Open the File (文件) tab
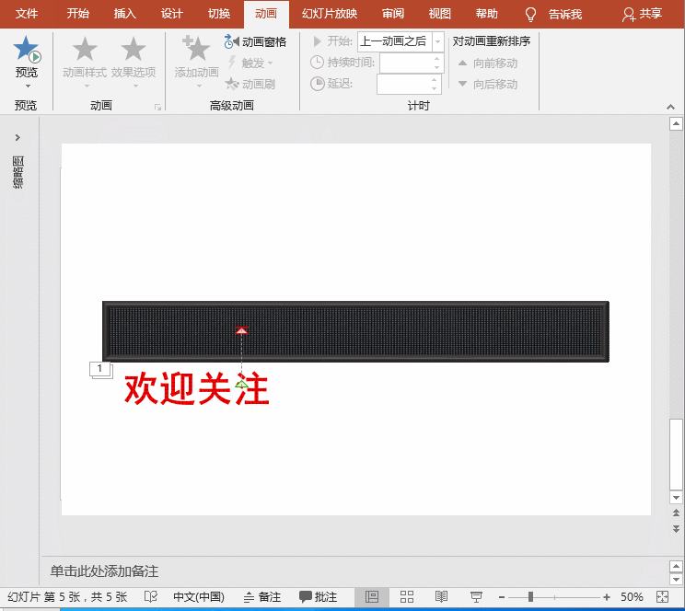Screen dimensions: 685x611 (27, 14)
